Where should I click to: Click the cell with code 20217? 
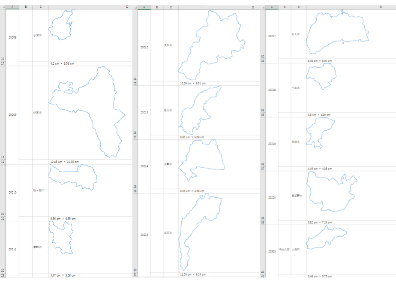(272, 36)
